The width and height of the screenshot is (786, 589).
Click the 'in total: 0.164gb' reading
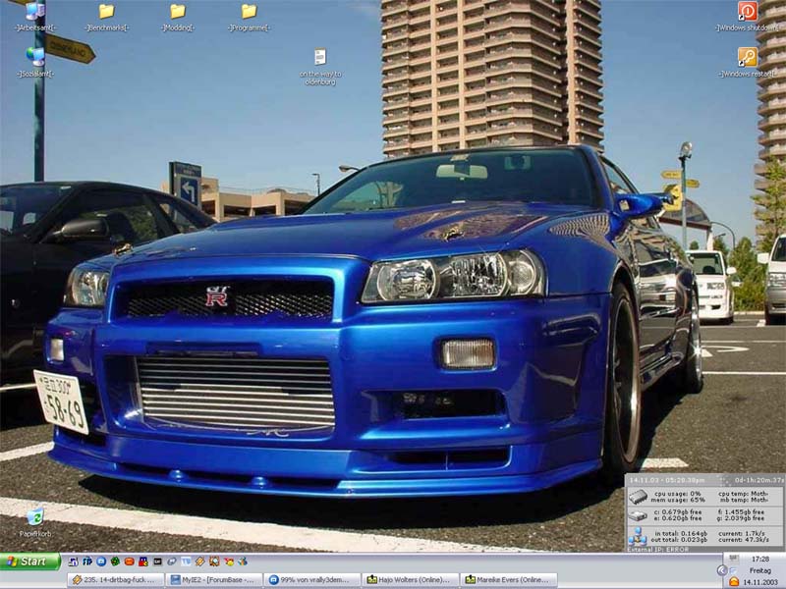pos(681,533)
